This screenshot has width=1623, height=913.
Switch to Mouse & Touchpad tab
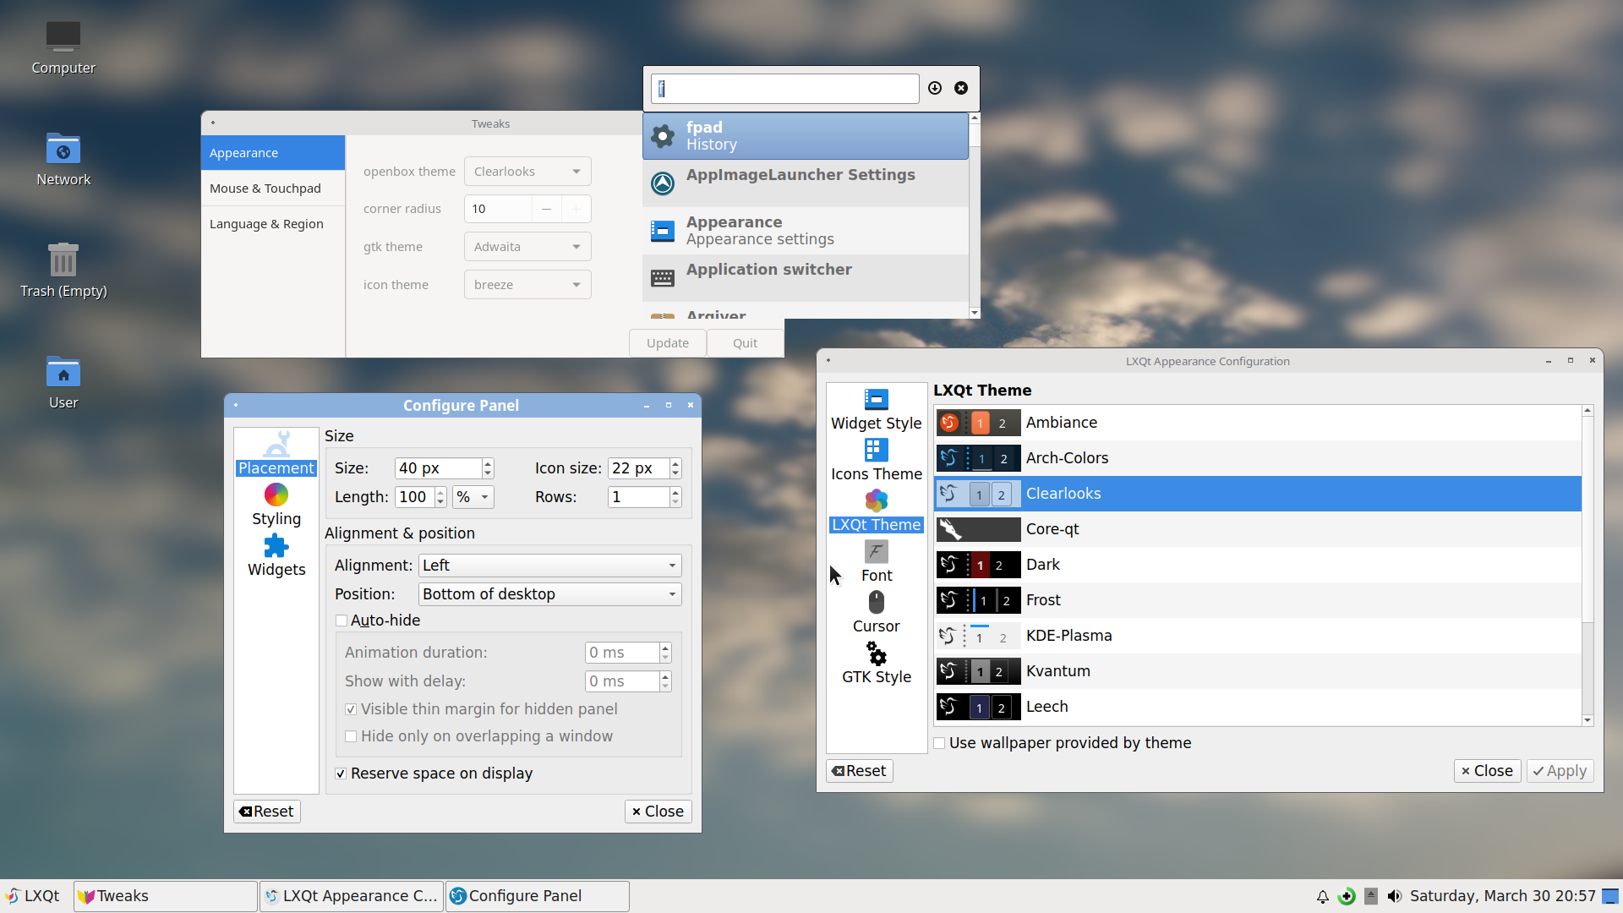point(265,188)
